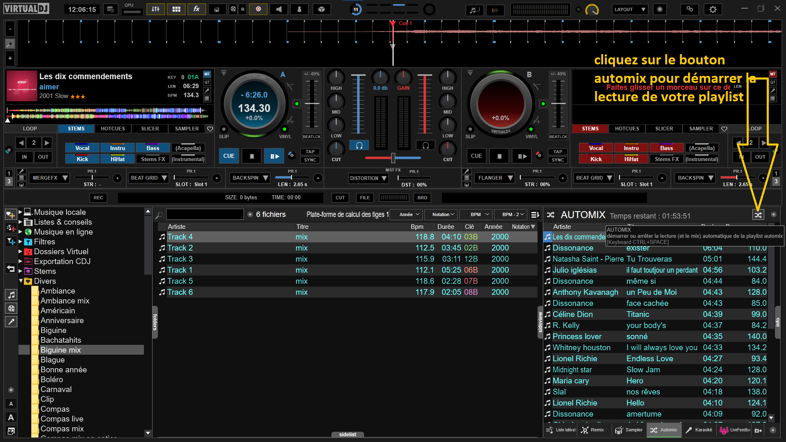The image size is (786, 442).
Task: Click deck A volume fader
Action: [x=358, y=105]
